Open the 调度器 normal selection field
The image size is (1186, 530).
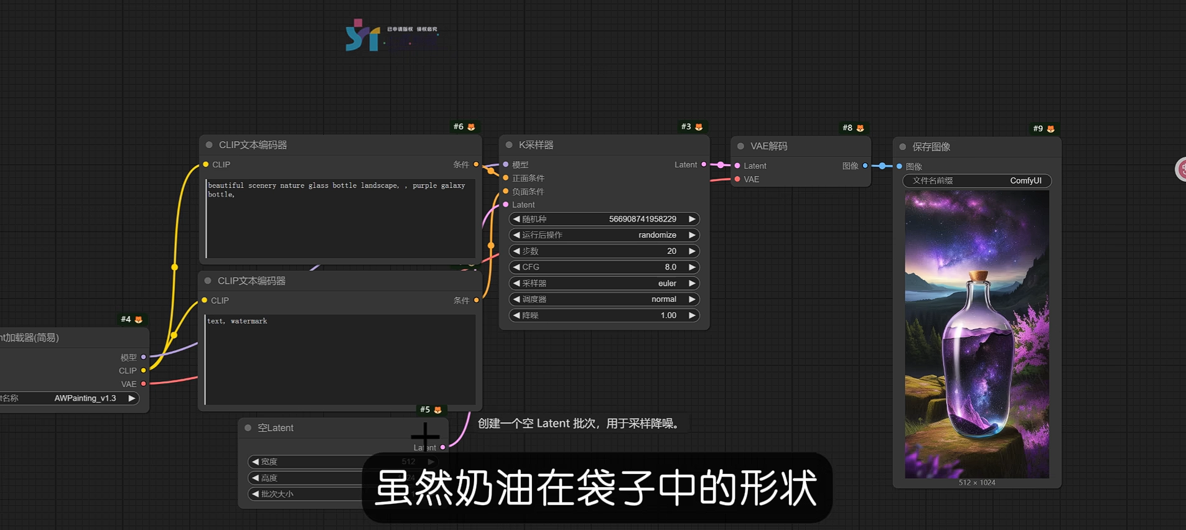click(604, 299)
